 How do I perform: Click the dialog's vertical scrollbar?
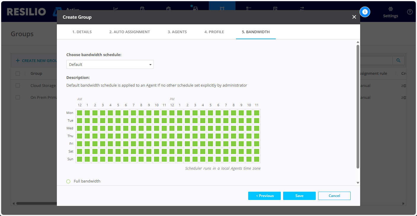[x=358, y=107]
